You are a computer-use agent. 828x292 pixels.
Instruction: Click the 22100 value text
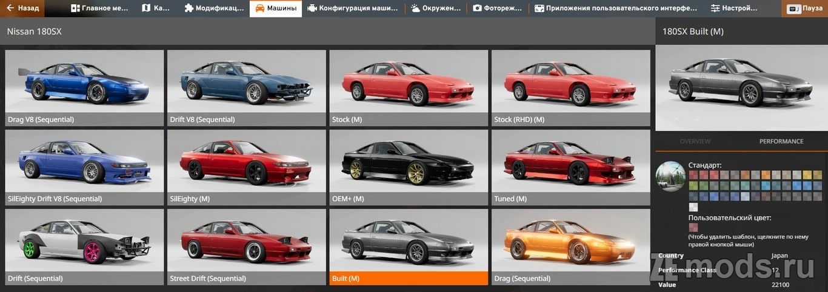pos(780,285)
